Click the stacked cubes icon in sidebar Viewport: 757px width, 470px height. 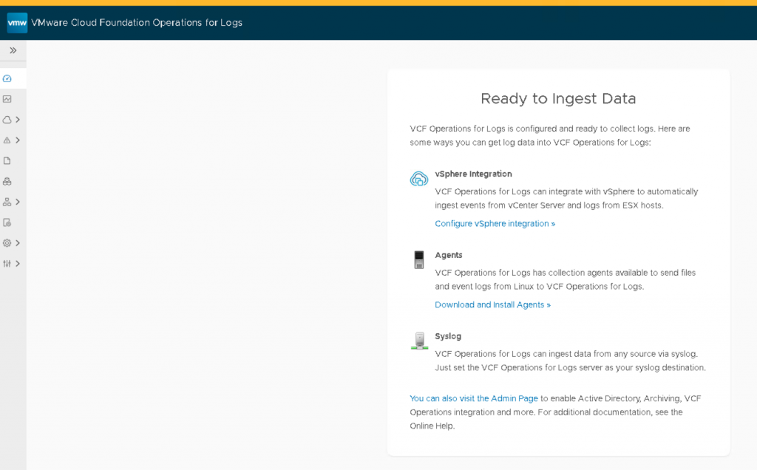(7, 181)
